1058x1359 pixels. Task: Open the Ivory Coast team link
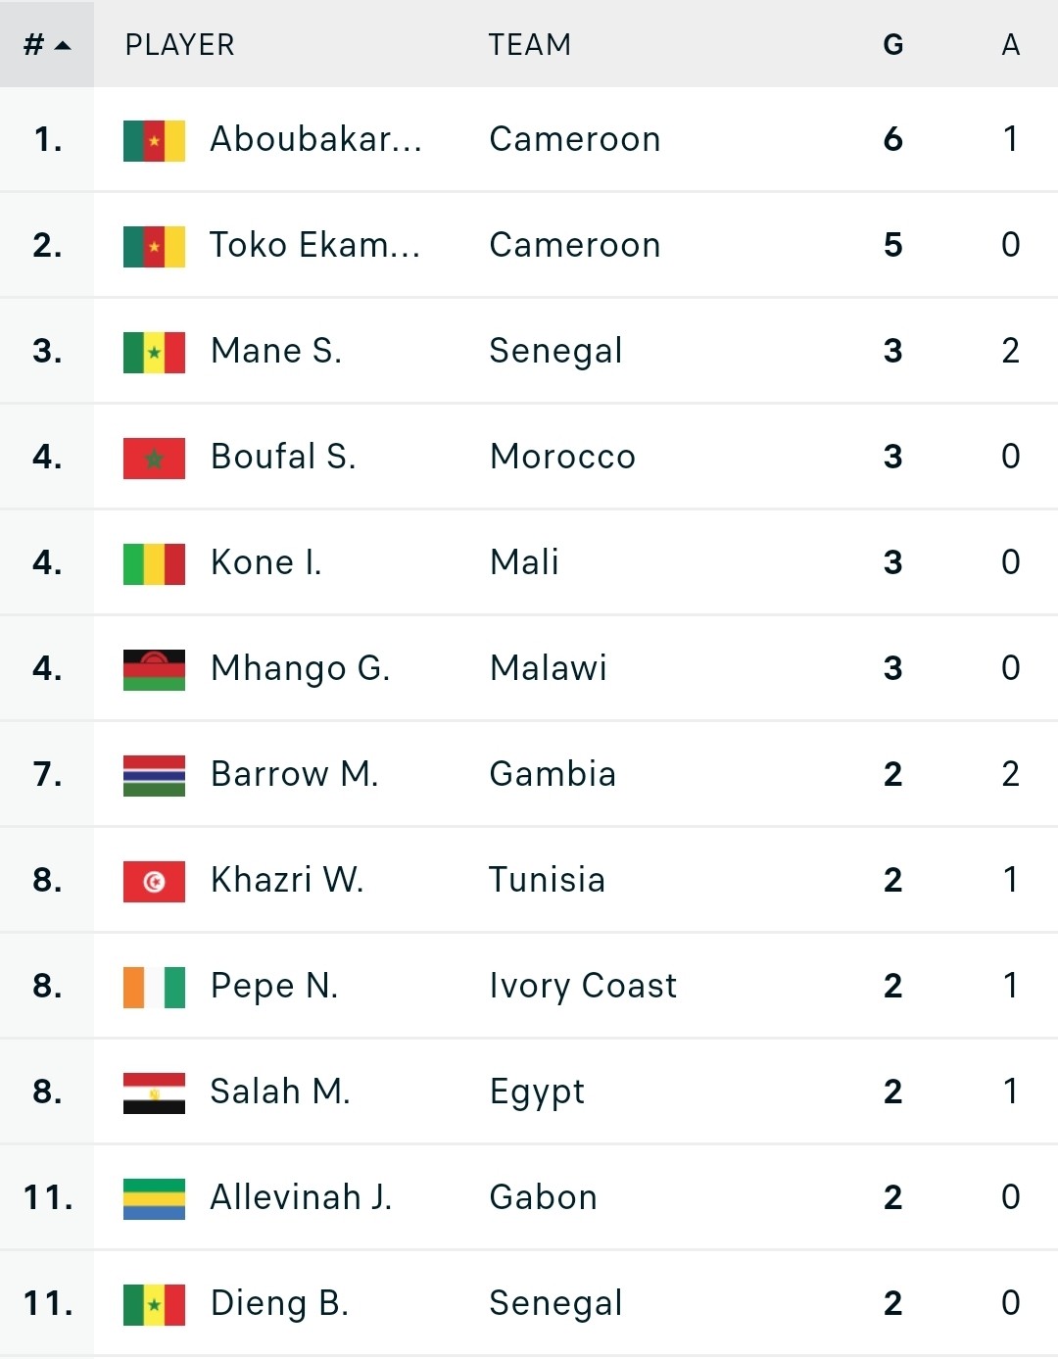click(x=583, y=986)
